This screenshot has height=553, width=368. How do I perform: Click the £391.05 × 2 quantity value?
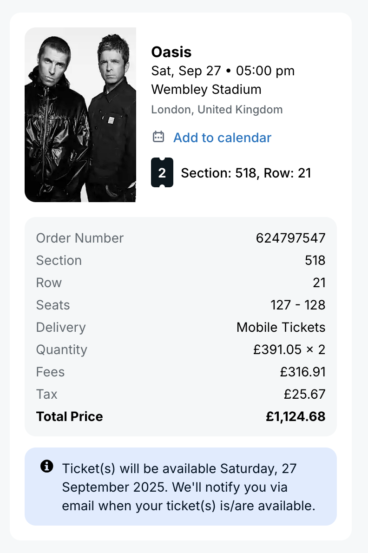coord(289,349)
